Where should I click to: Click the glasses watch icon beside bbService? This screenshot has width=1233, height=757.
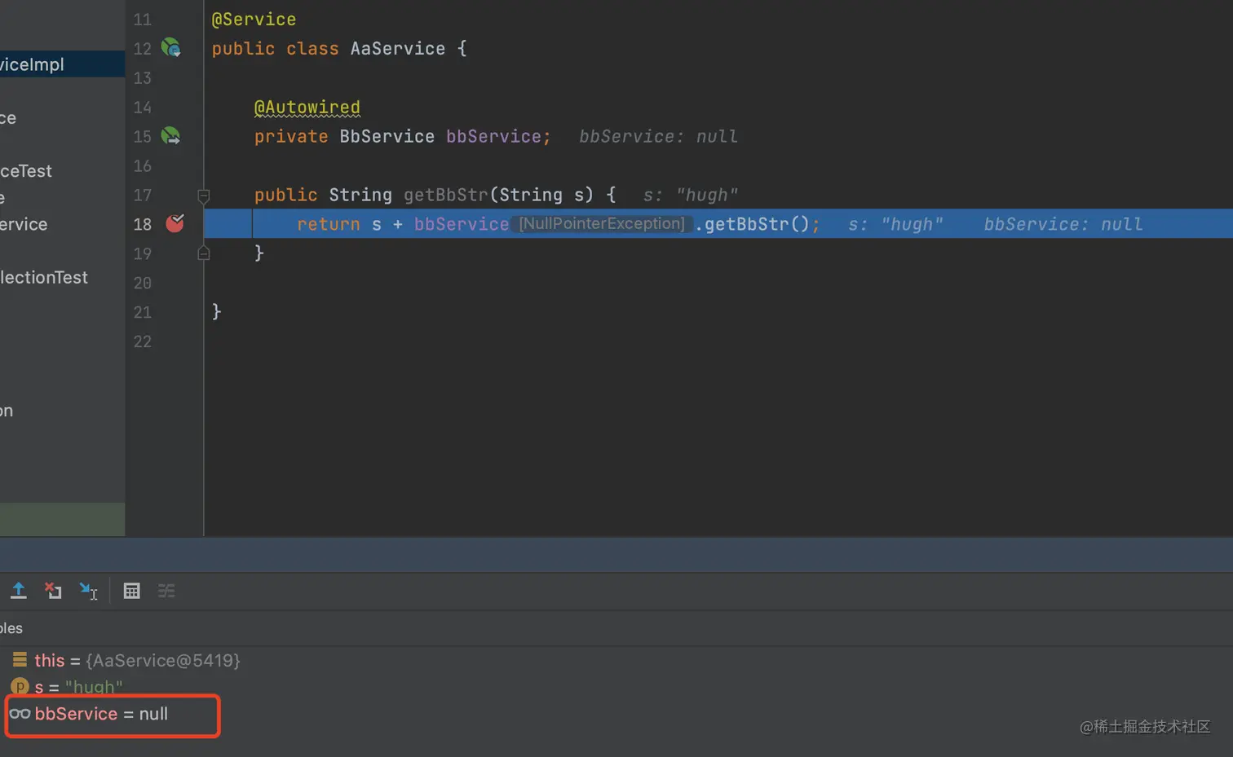click(20, 714)
